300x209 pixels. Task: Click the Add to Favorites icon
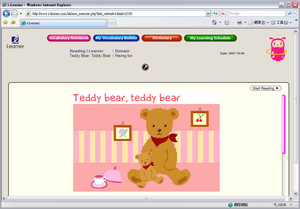pyautogui.click(x=13, y=23)
